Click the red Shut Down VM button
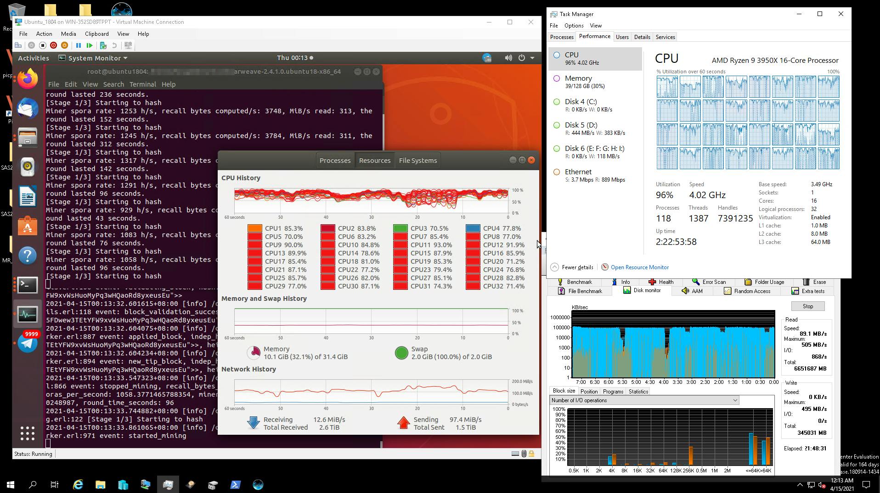 [53, 45]
